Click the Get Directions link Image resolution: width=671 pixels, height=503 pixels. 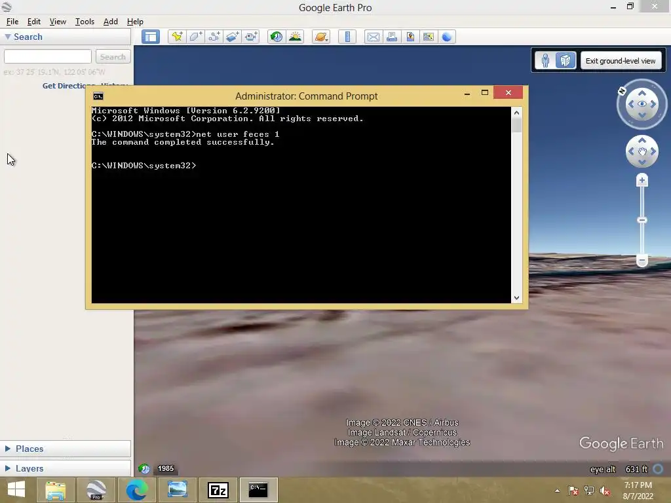(68, 86)
